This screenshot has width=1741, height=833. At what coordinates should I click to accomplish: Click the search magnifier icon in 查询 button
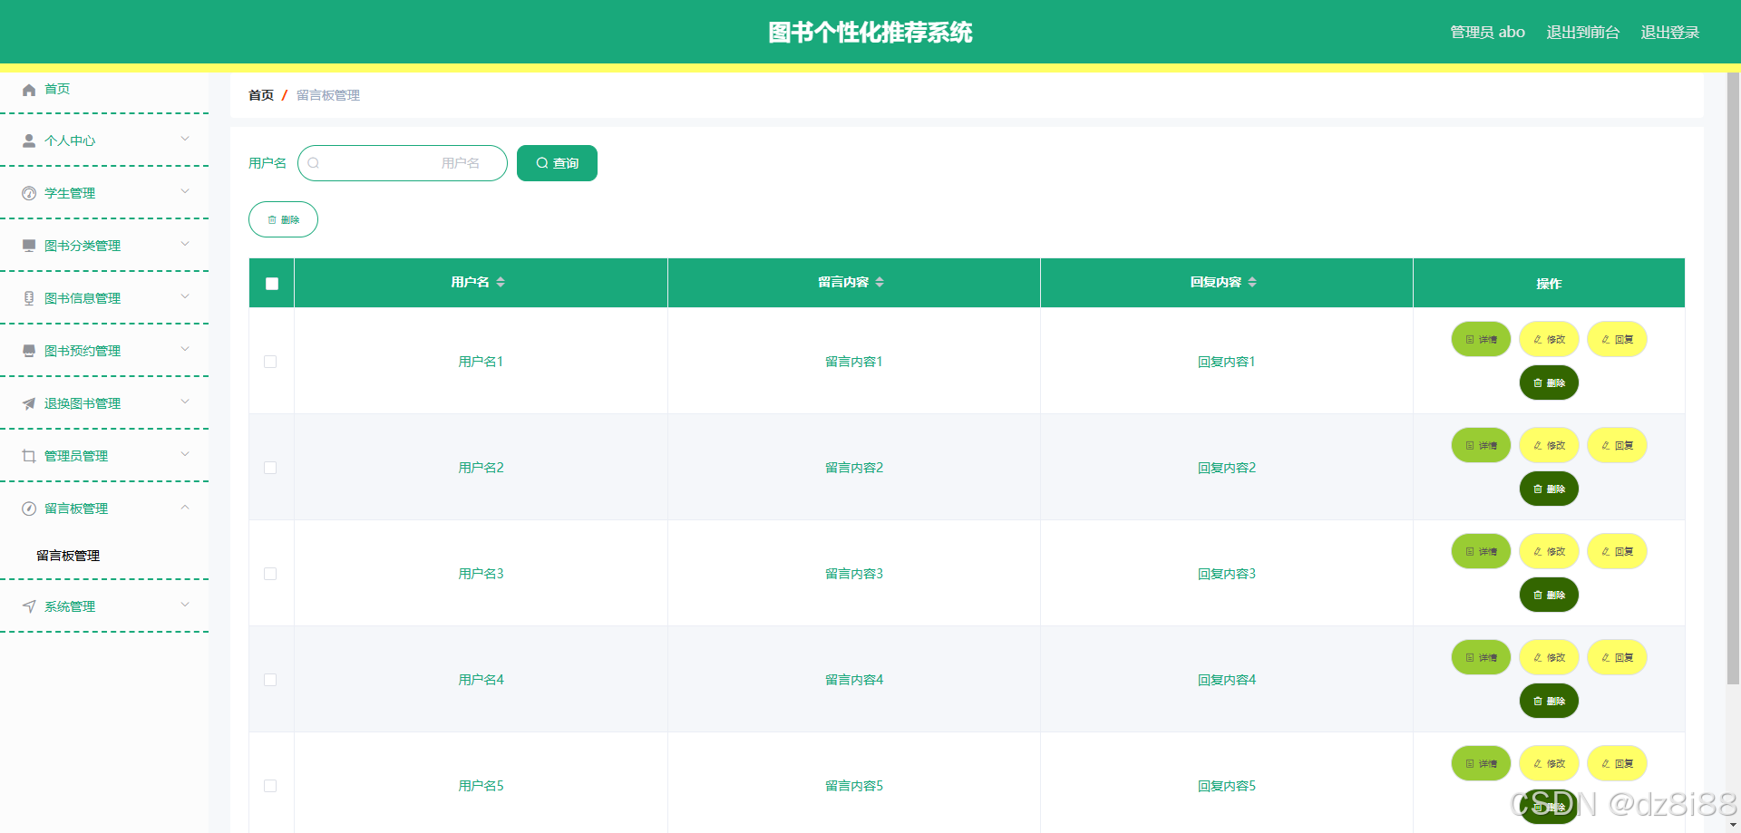point(541,163)
